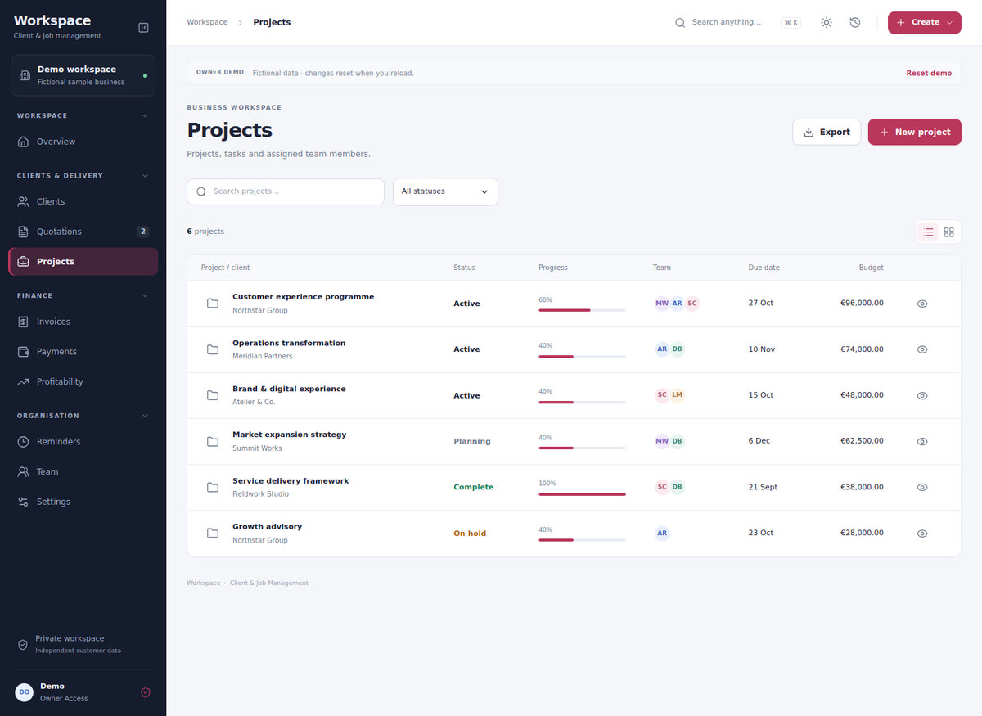Click the Growth advisory progress bar
Image resolution: width=982 pixels, height=716 pixels.
(x=582, y=539)
